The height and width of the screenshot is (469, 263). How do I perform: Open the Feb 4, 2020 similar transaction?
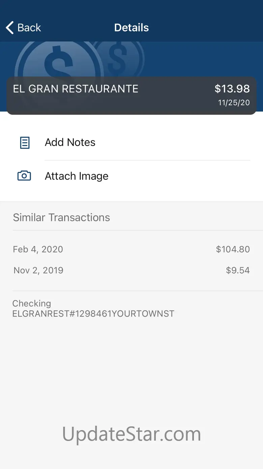coord(38,250)
